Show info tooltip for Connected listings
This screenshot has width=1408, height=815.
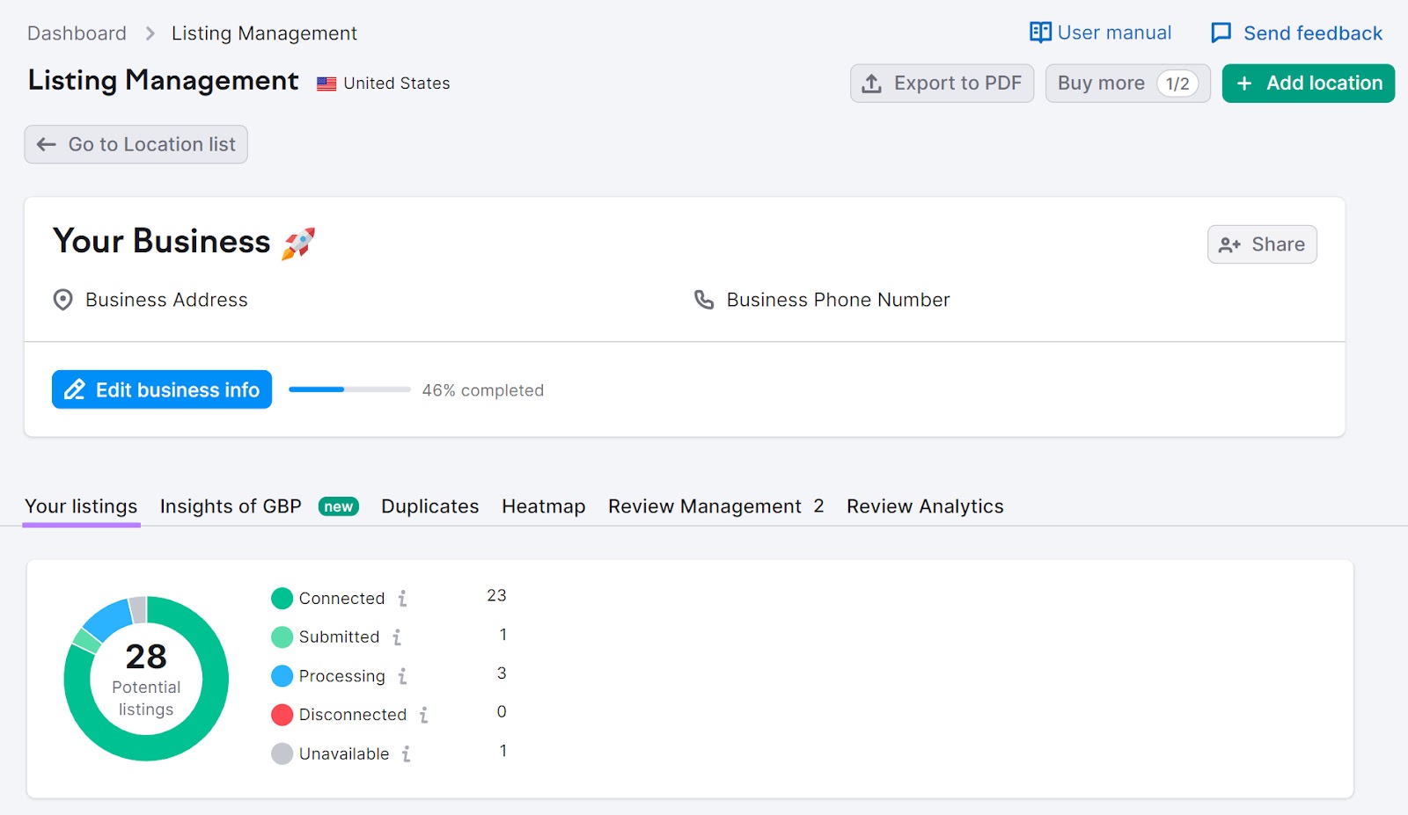402,599
